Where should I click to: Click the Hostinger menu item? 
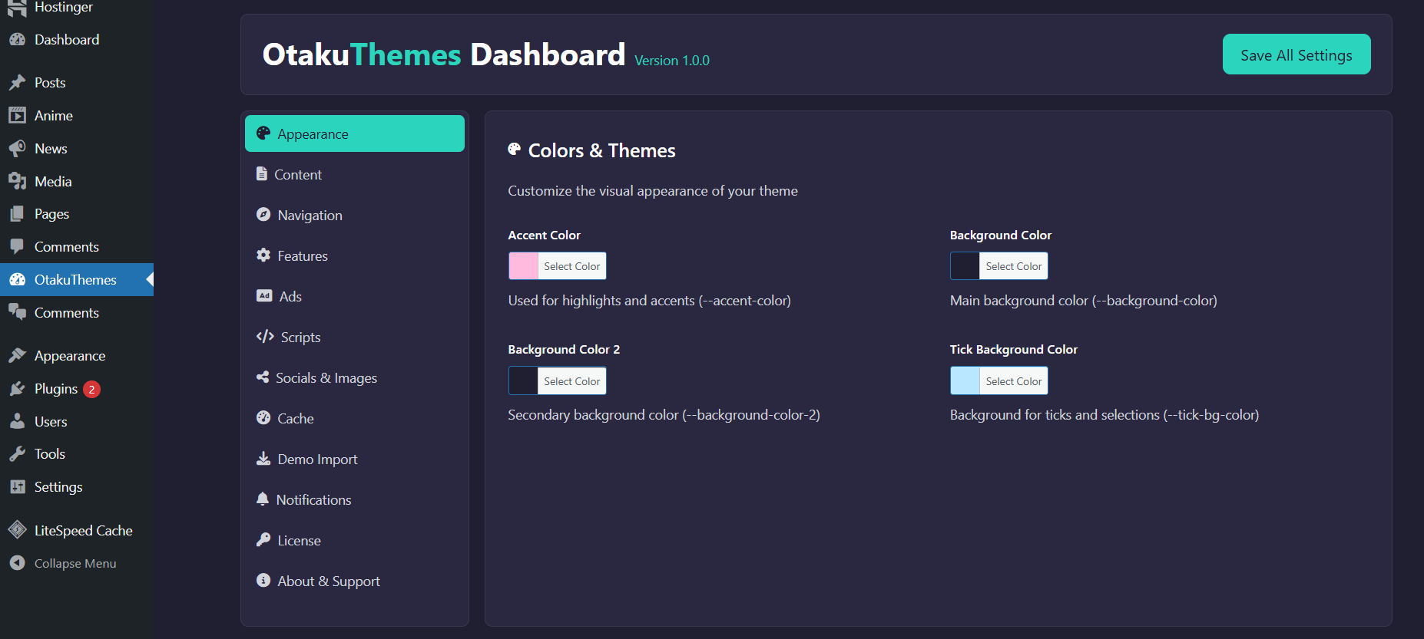pos(77,8)
